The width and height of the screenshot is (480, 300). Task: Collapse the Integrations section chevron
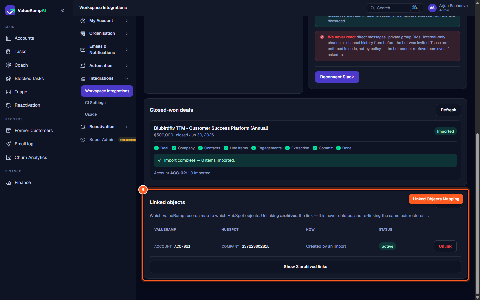point(127,79)
